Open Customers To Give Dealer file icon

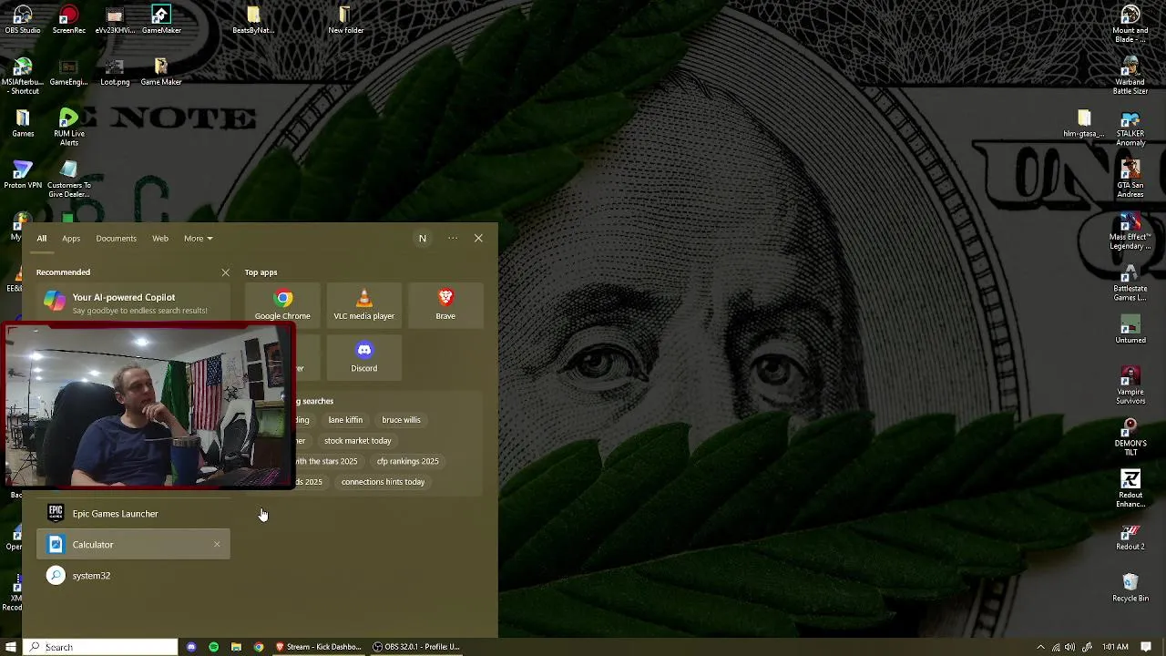(x=69, y=179)
